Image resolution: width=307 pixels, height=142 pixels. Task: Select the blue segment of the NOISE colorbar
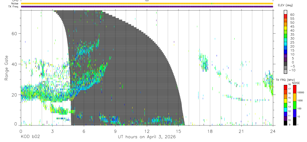point(294,113)
